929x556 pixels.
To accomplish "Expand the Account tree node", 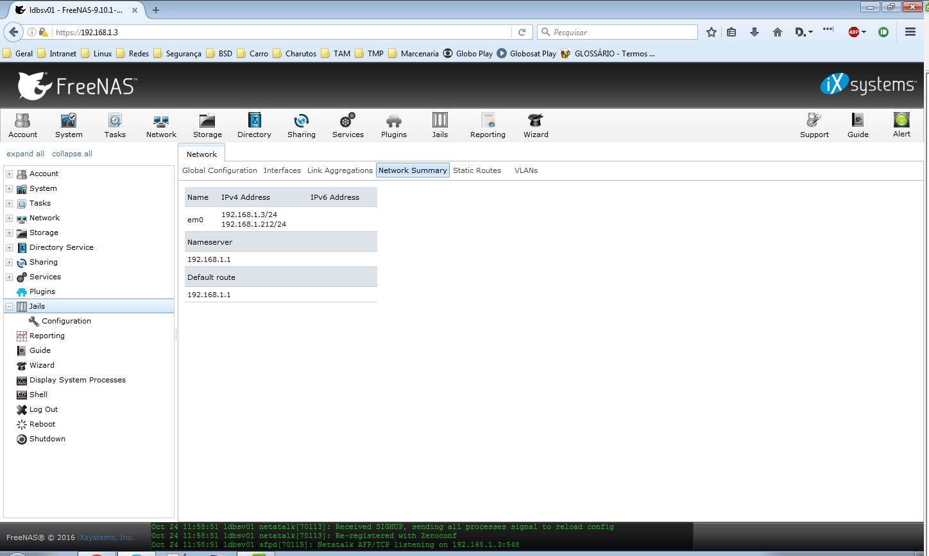I will (x=10, y=174).
